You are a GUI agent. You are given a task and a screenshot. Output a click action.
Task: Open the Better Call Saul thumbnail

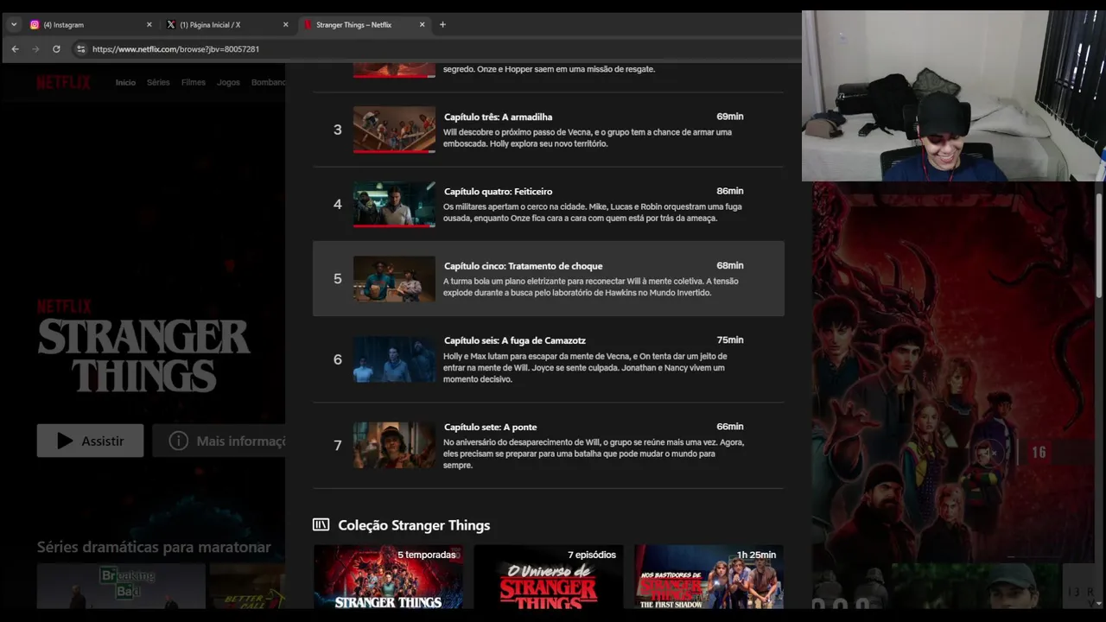[x=247, y=586]
